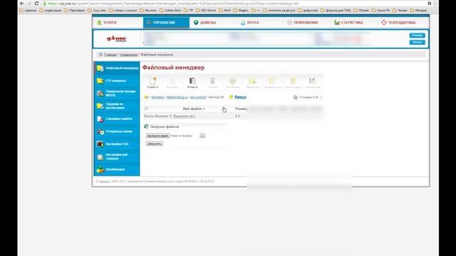Click the home icon in breadcrumb
456x256 pixels.
click(100, 55)
